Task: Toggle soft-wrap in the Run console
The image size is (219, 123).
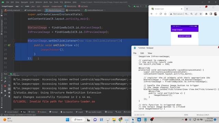Action: tap(9, 85)
